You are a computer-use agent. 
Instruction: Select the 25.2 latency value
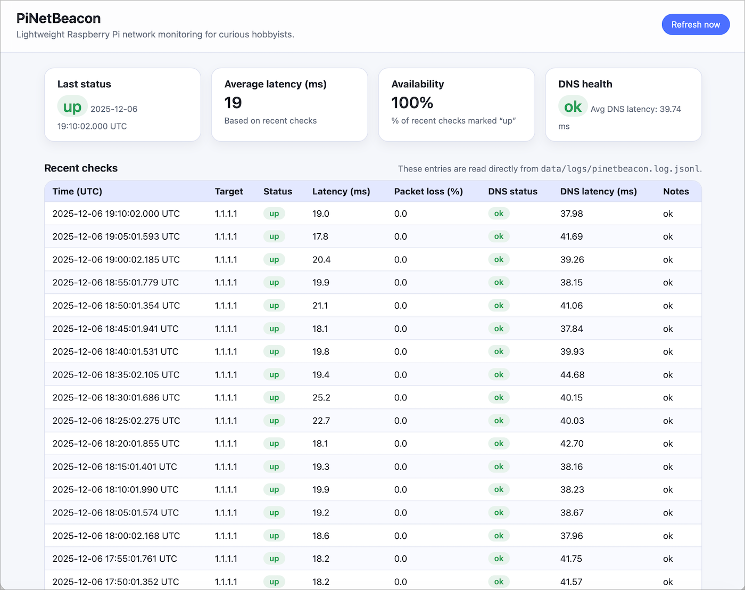point(321,397)
